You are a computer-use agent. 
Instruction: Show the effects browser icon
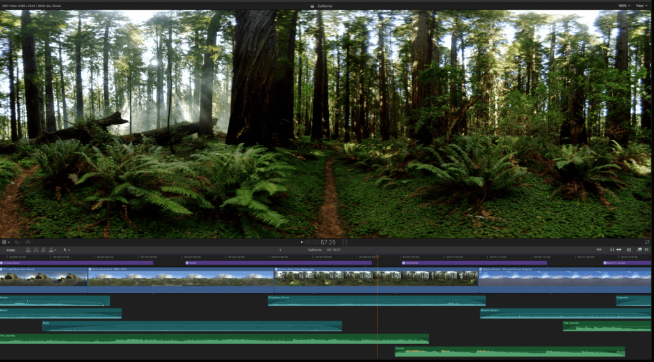click(x=639, y=250)
